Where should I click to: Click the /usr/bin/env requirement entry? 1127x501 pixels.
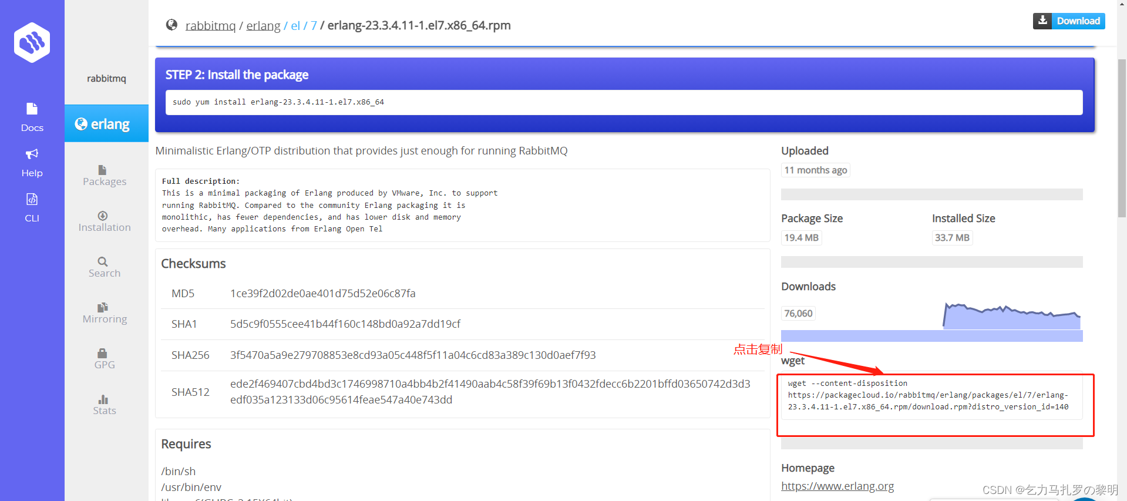(x=191, y=487)
